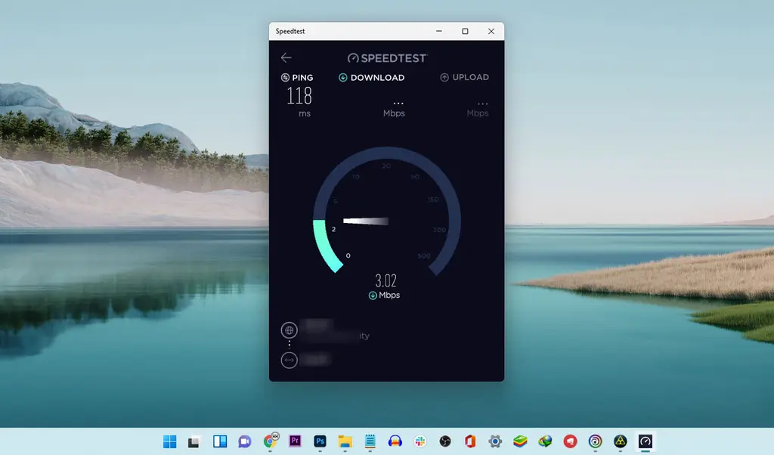
Task: Click the DOWNLOAD label
Action: tap(378, 78)
